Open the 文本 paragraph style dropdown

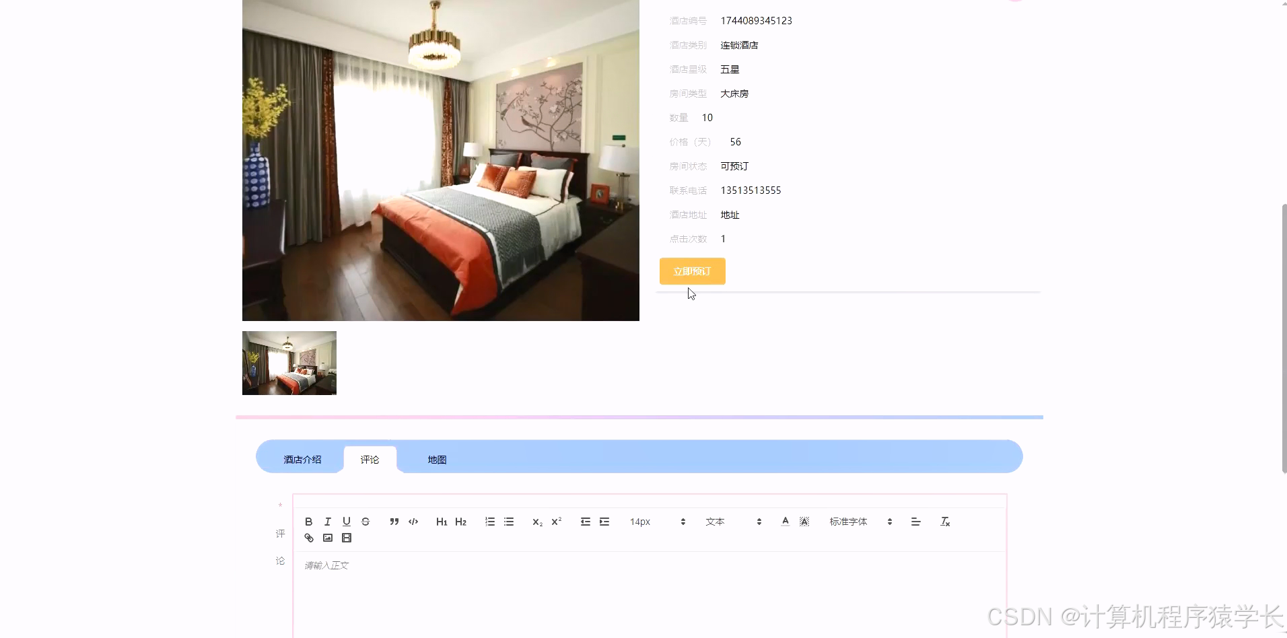[x=734, y=522]
